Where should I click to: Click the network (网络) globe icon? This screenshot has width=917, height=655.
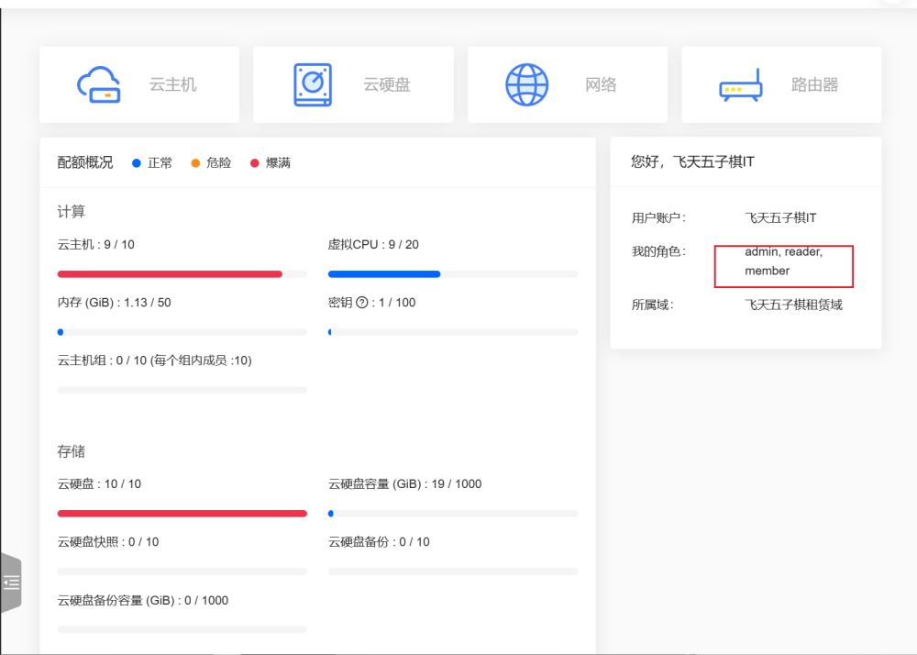click(527, 84)
